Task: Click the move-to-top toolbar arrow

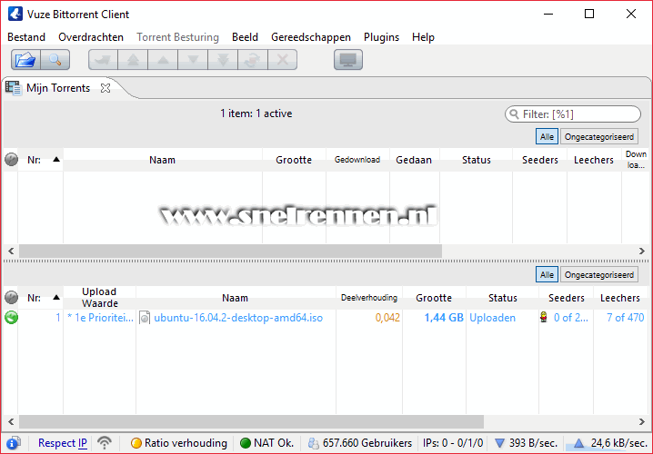Action: click(133, 60)
